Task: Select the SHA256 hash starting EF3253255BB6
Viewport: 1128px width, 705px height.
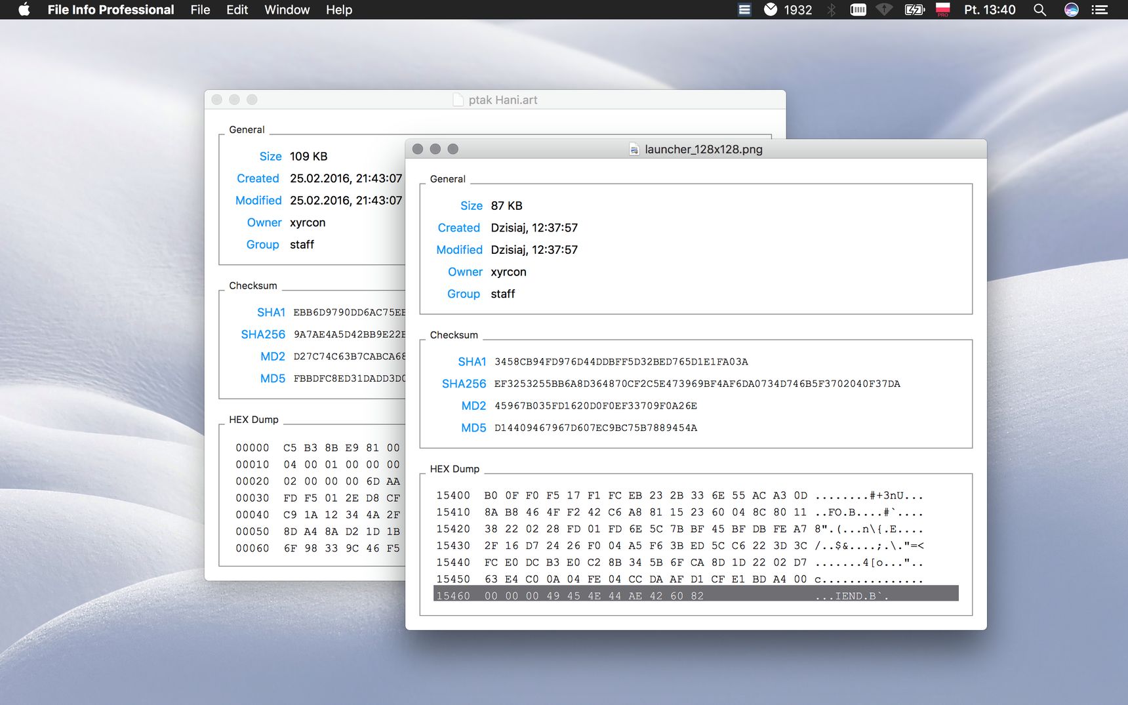Action: click(x=697, y=384)
